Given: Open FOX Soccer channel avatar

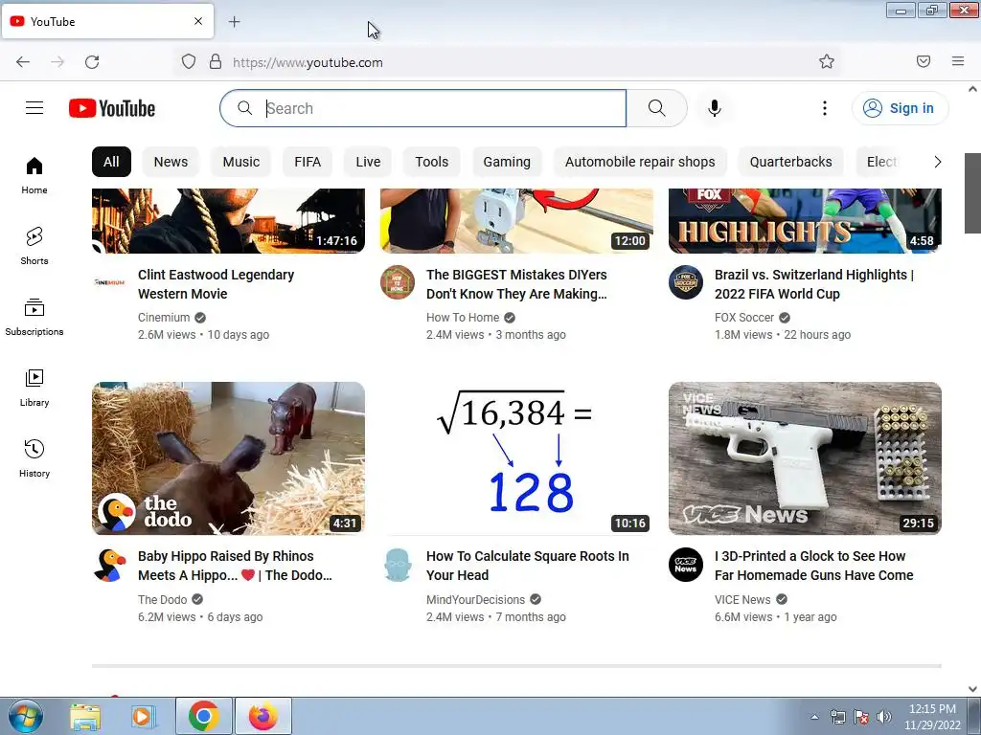Looking at the screenshot, I should (686, 282).
